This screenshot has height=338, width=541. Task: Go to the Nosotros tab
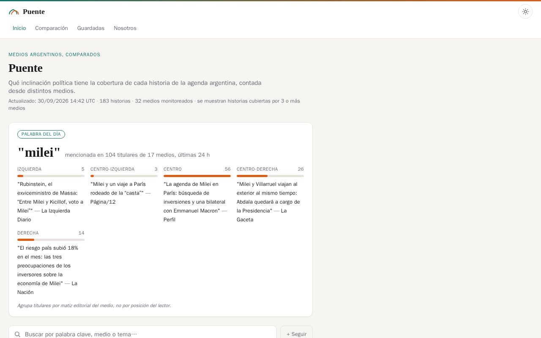coord(125,28)
